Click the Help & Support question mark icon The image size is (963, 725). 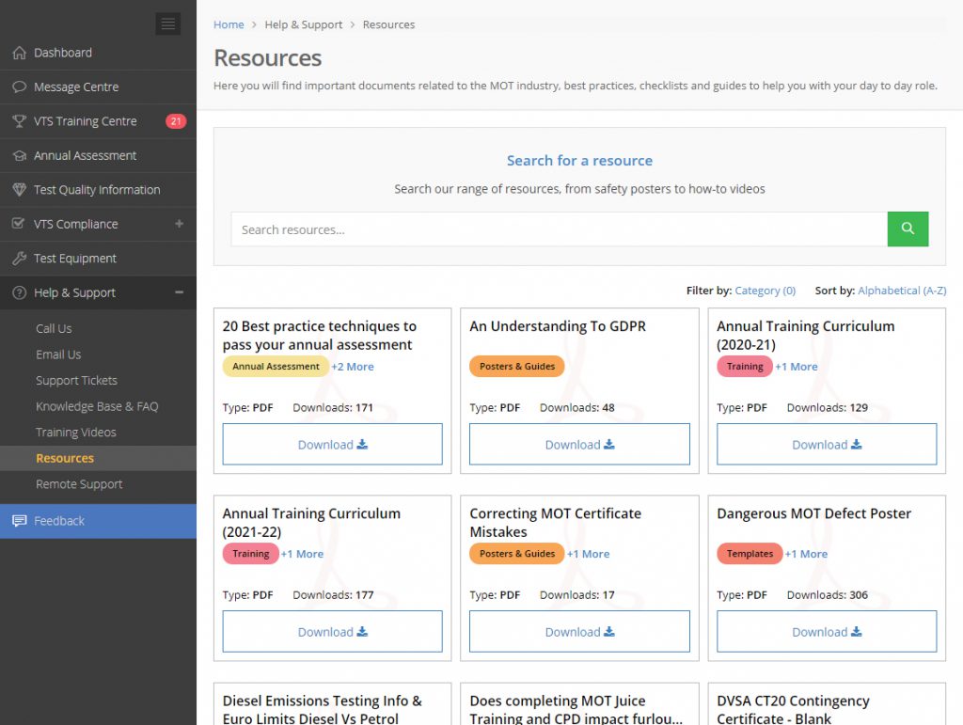pyautogui.click(x=20, y=292)
